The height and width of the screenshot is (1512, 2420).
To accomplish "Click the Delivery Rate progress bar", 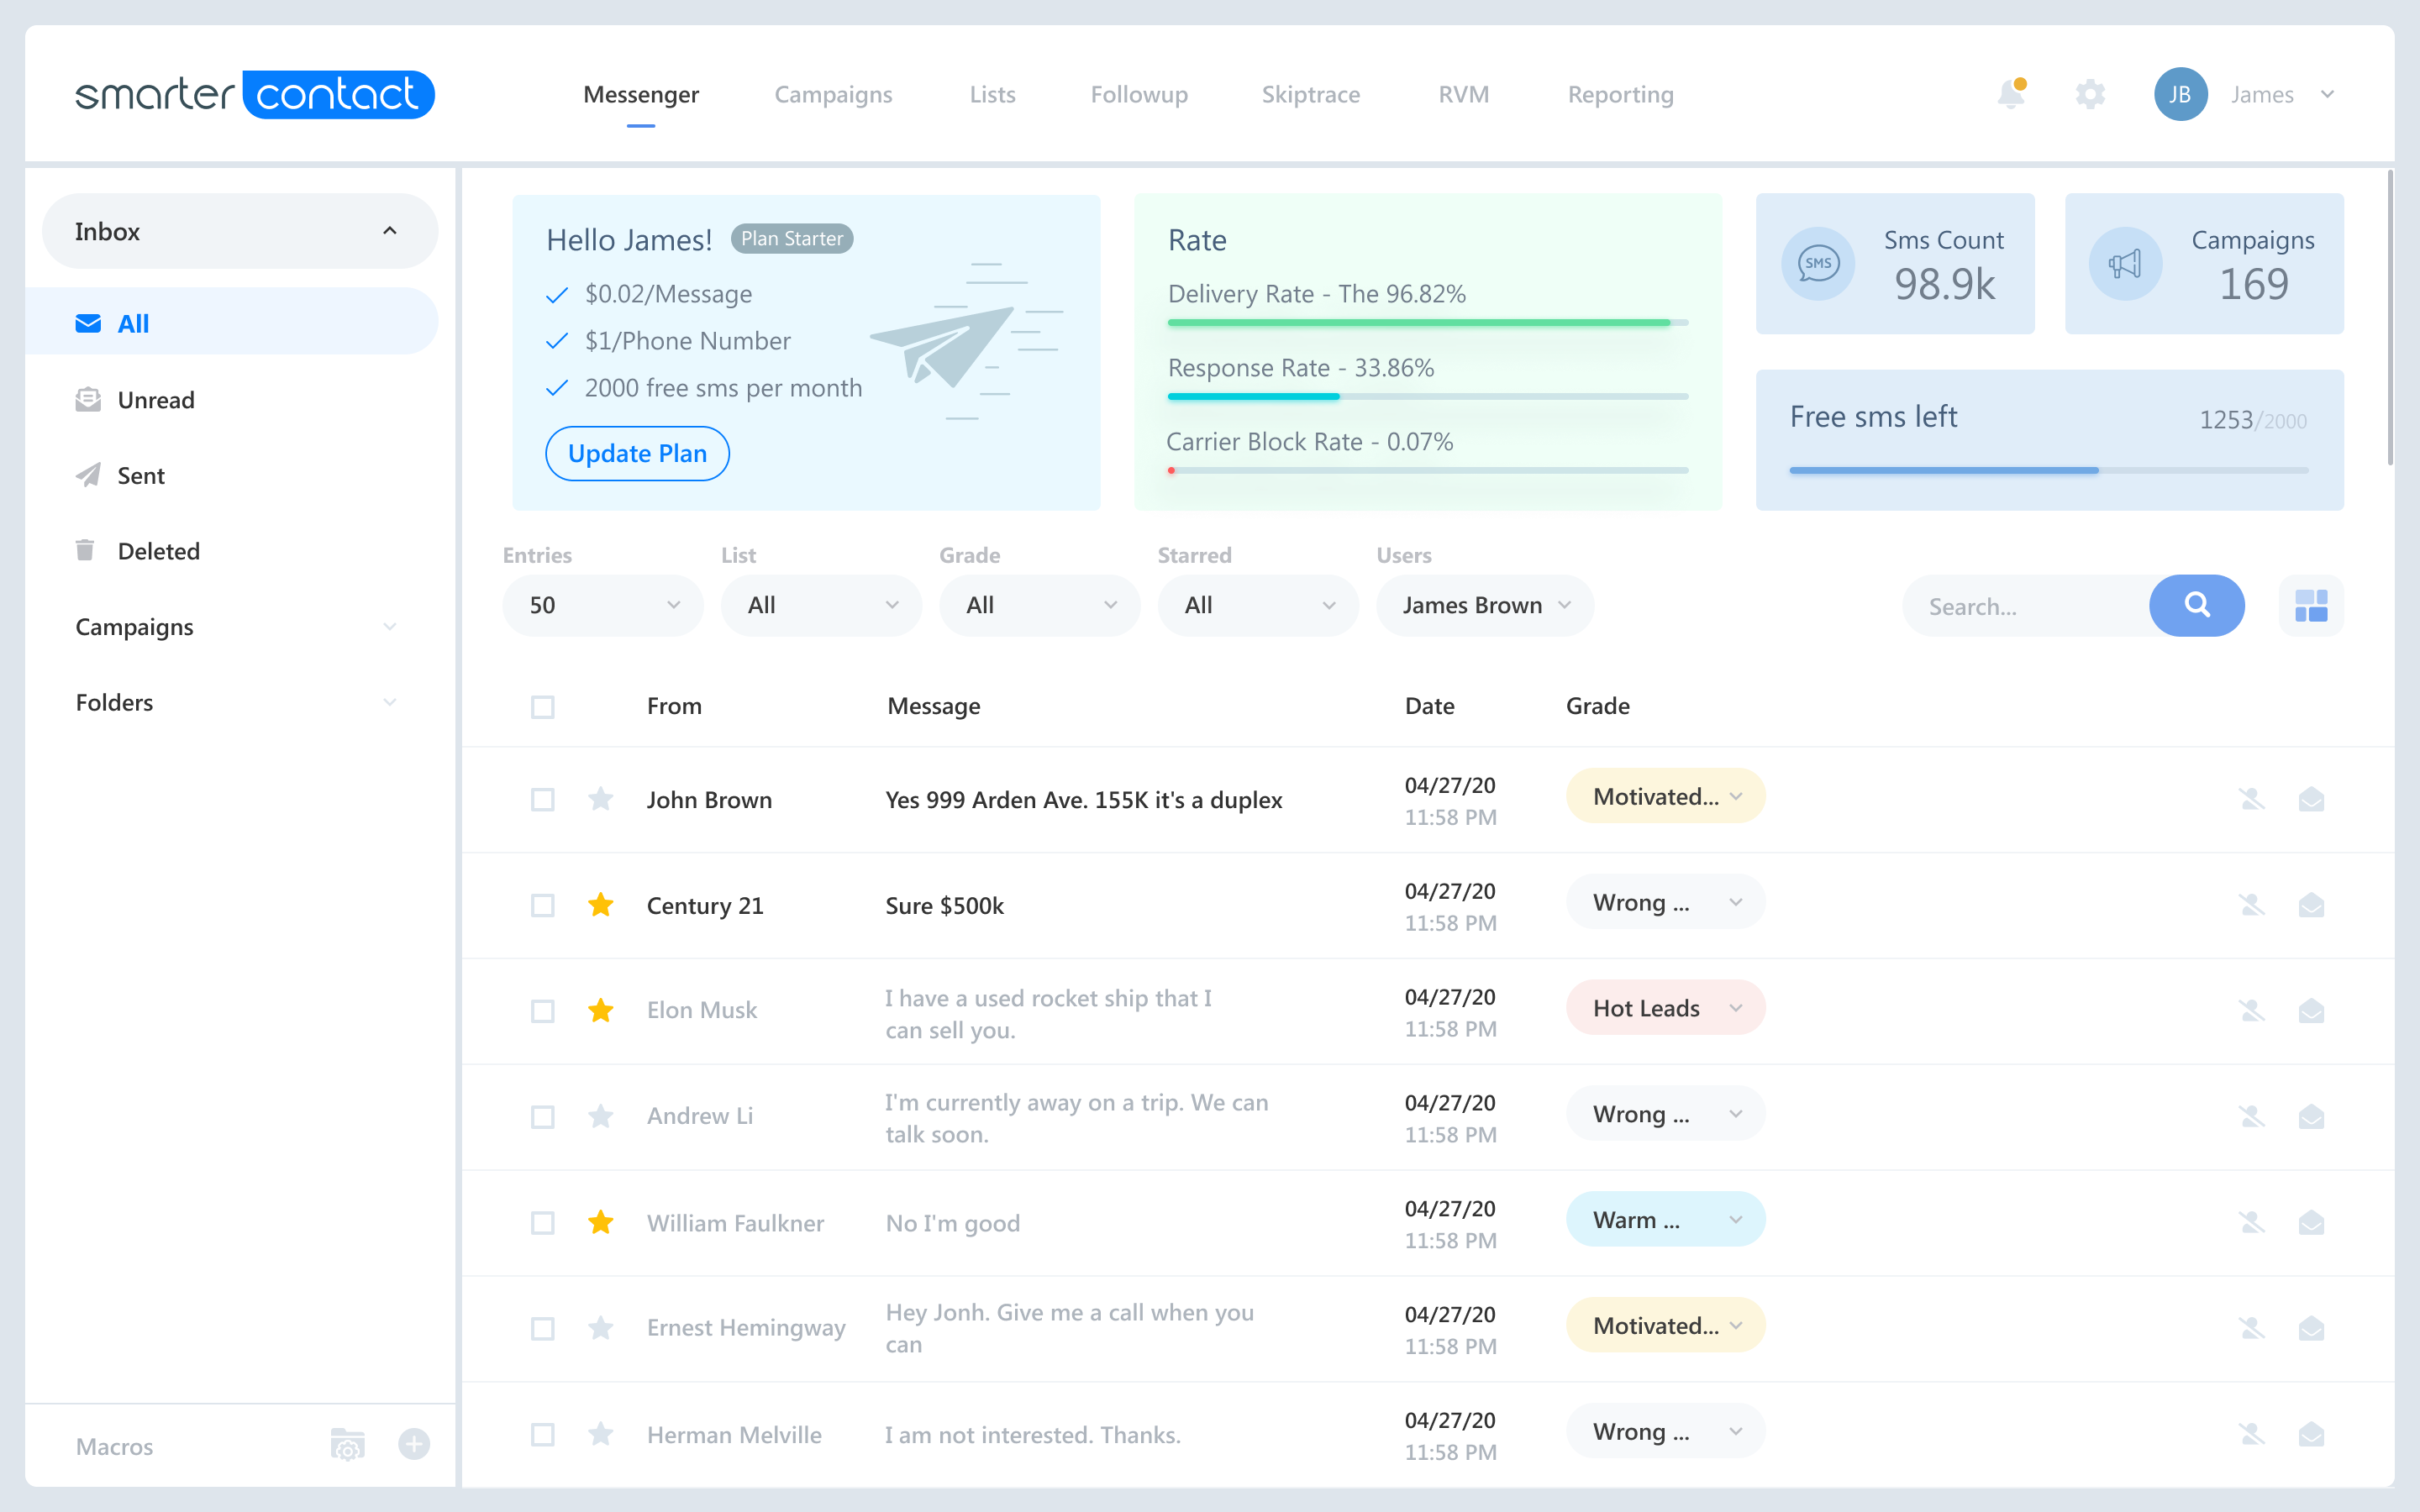I will coord(1427,322).
